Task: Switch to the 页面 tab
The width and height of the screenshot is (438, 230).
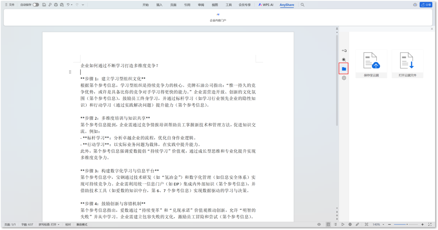Action: [173, 5]
